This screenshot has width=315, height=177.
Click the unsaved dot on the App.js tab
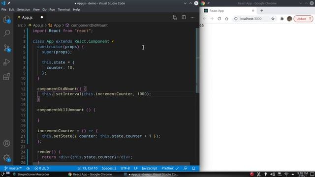click(42, 17)
